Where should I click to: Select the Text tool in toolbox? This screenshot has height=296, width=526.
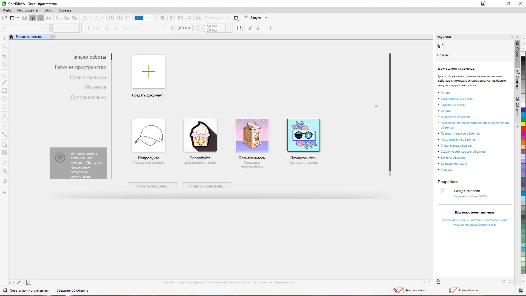(4, 117)
